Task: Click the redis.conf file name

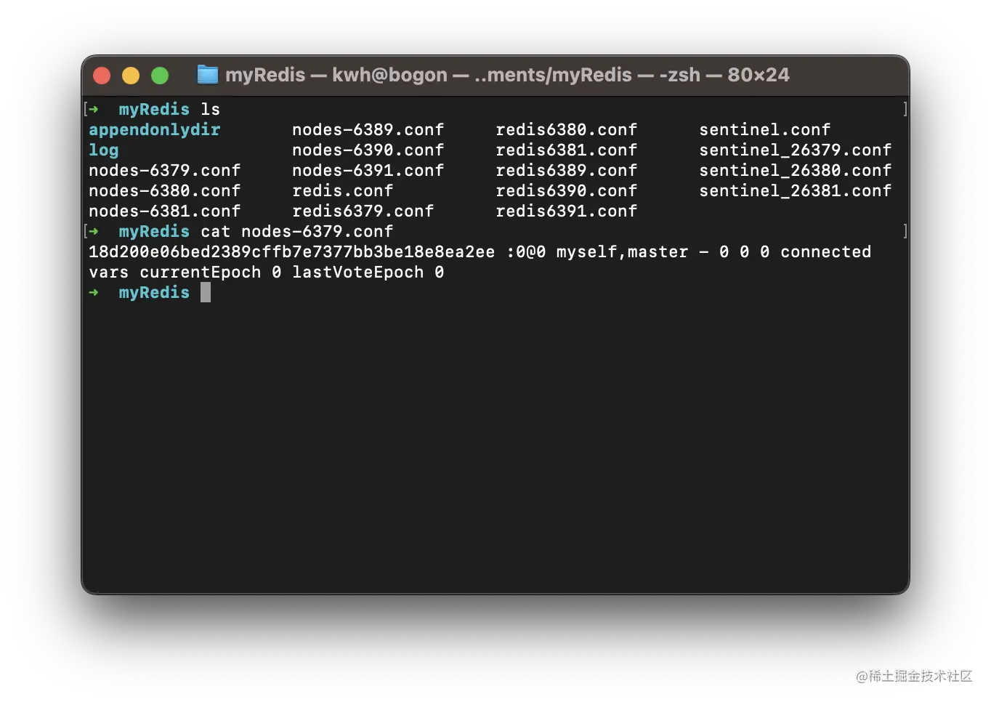Action: click(342, 191)
